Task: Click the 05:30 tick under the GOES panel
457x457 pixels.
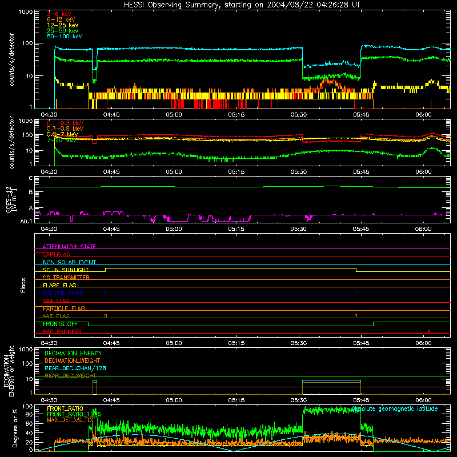Action: point(298,229)
